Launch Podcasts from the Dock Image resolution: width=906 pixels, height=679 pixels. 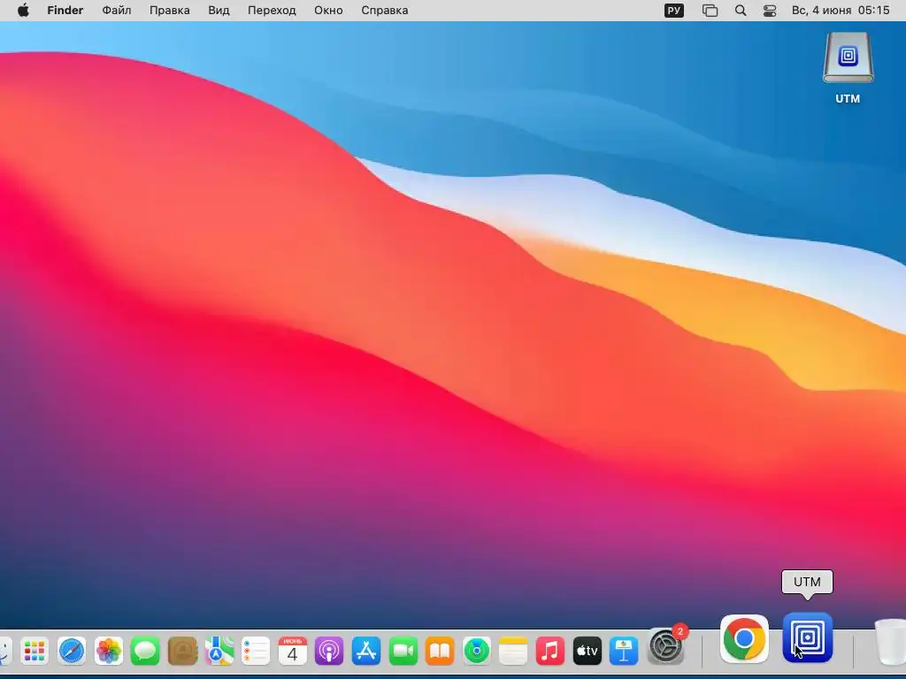coord(329,652)
